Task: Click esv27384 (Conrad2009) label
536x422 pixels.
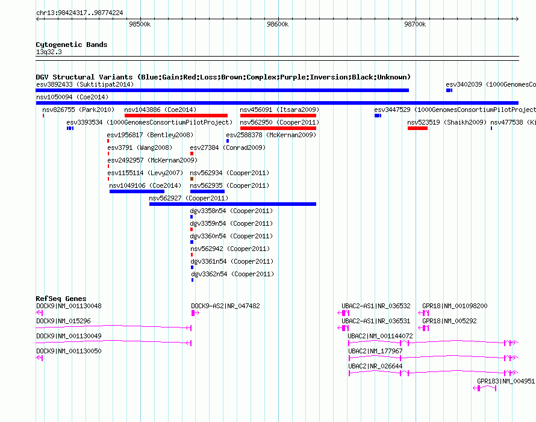Action: click(228, 147)
